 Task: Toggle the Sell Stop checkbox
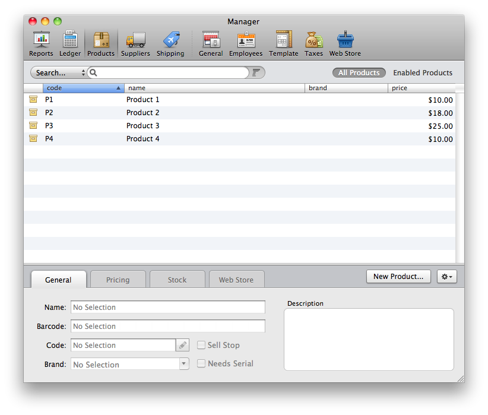tap(201, 345)
